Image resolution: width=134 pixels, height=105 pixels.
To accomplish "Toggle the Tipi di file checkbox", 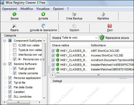I will coord(10,82).
